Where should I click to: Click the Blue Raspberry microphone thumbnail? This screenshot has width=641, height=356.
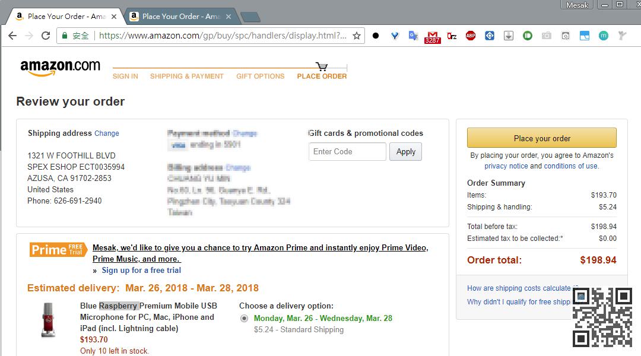tap(49, 320)
